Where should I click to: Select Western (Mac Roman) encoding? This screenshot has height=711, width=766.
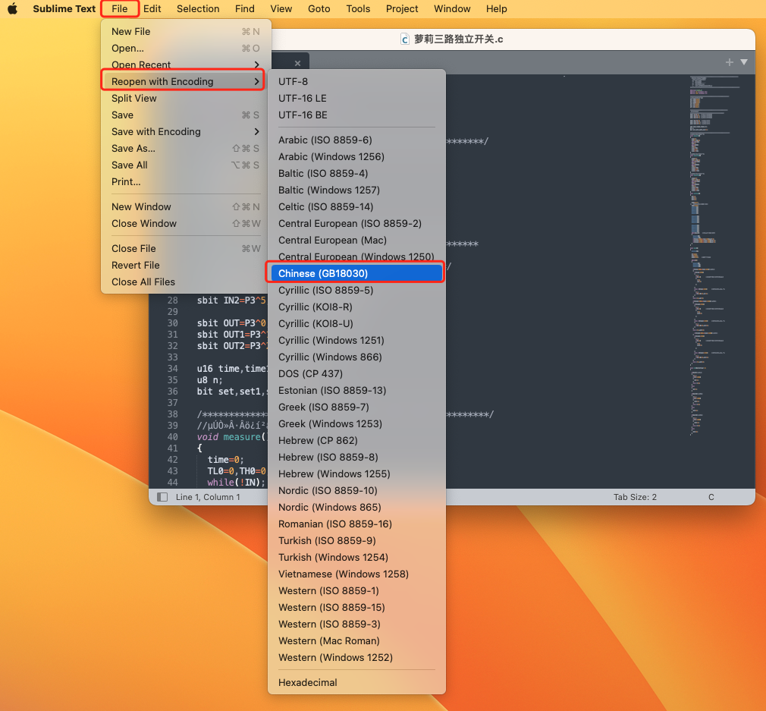coord(356,640)
